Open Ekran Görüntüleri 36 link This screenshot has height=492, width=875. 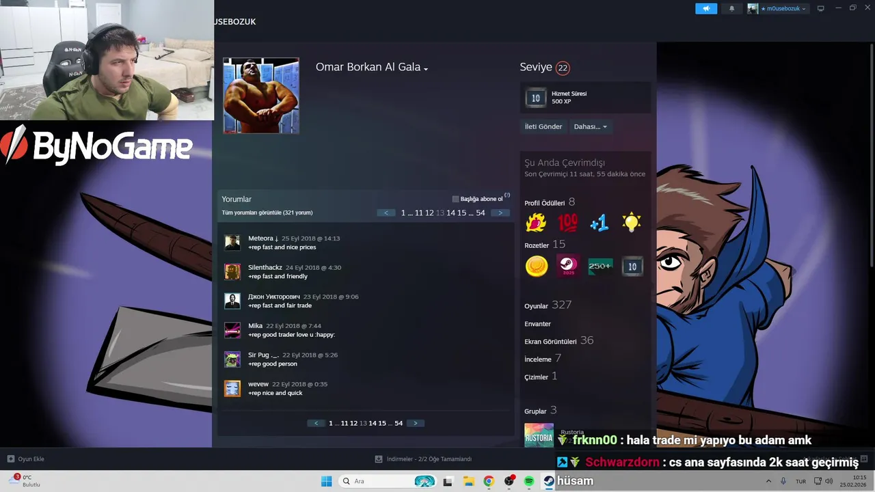point(558,341)
